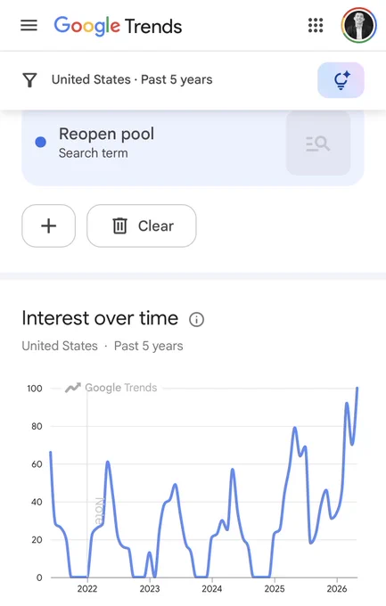
Task: Clear all search terms
Action: click(x=142, y=225)
